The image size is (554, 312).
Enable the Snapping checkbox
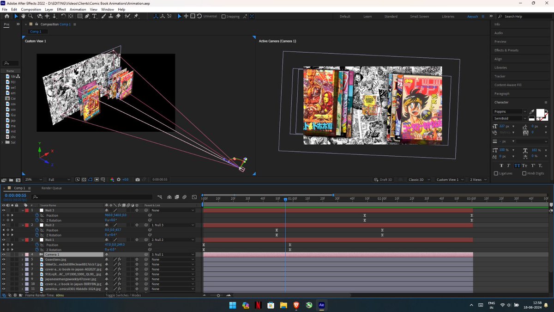click(224, 16)
